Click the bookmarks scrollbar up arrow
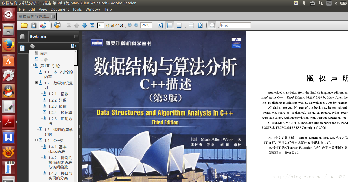348x182 pixels. point(76,51)
